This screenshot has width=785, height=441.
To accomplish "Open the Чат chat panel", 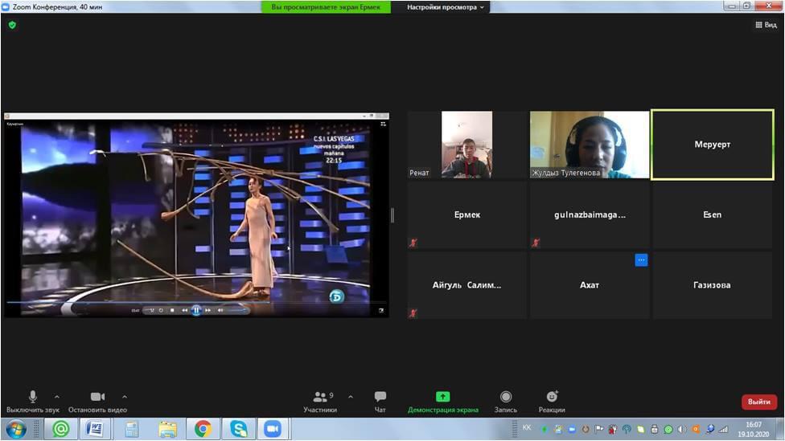I will (x=380, y=398).
